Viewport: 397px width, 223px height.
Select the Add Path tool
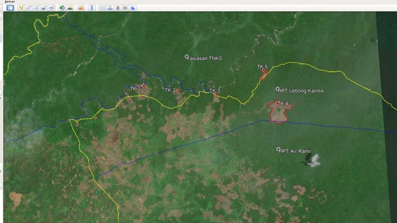37,8
